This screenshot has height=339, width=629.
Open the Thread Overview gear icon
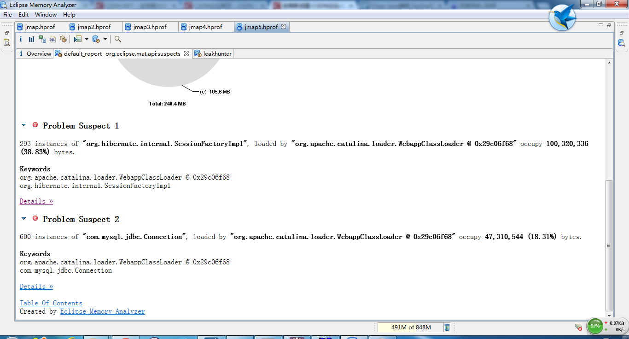[63, 39]
